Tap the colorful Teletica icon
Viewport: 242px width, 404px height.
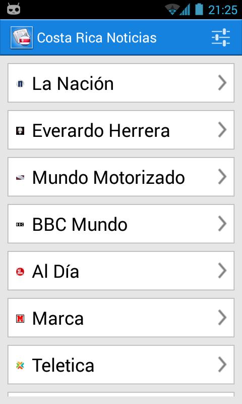[x=20, y=365]
